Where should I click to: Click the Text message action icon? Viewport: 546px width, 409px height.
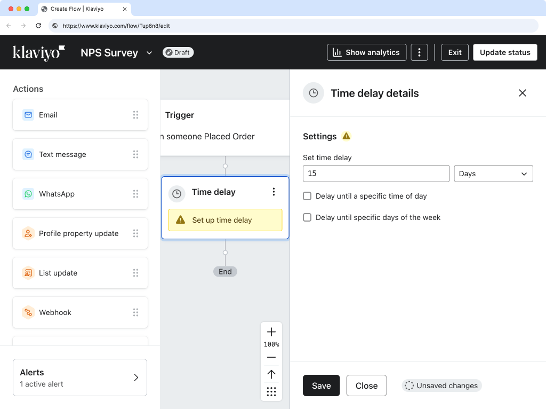(28, 154)
